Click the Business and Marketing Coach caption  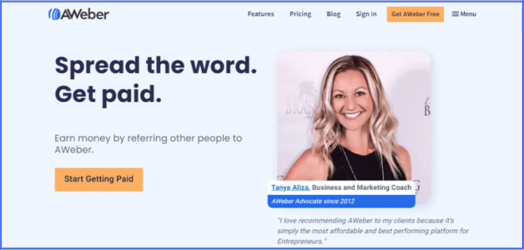[362, 188]
